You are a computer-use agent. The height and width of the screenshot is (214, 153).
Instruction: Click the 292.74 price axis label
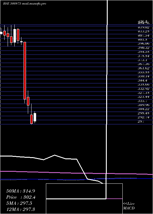[x=144, y=117]
